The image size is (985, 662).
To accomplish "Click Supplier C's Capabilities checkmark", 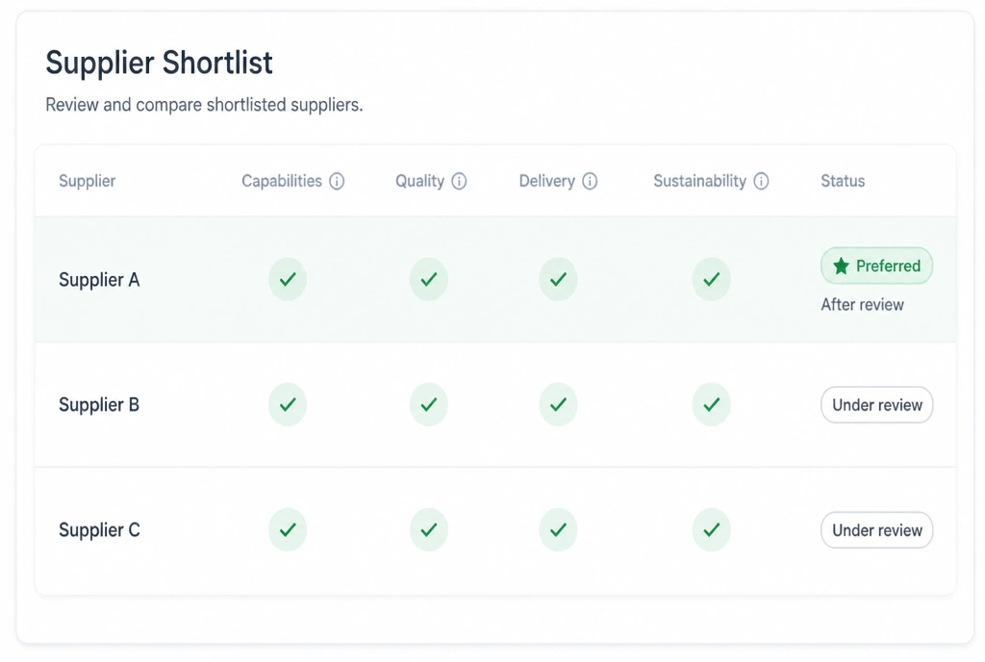I will [x=288, y=530].
